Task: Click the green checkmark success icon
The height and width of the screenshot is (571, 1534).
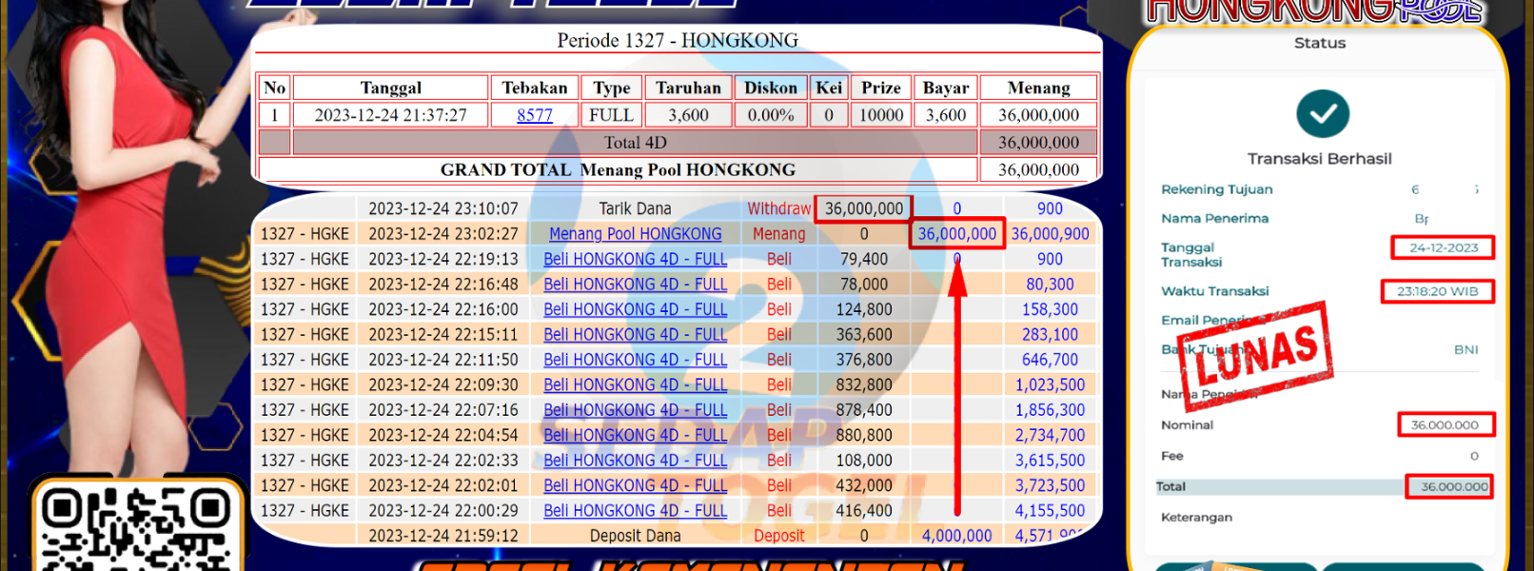Action: coord(1323,114)
